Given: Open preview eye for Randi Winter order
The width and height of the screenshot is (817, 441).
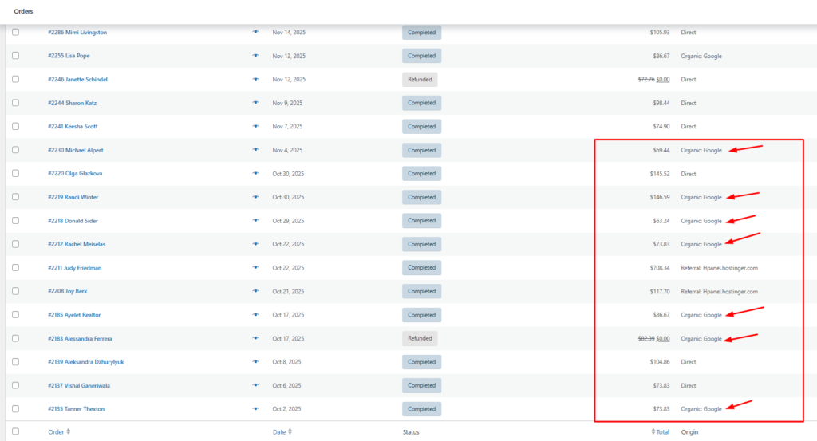Looking at the screenshot, I should 255,197.
